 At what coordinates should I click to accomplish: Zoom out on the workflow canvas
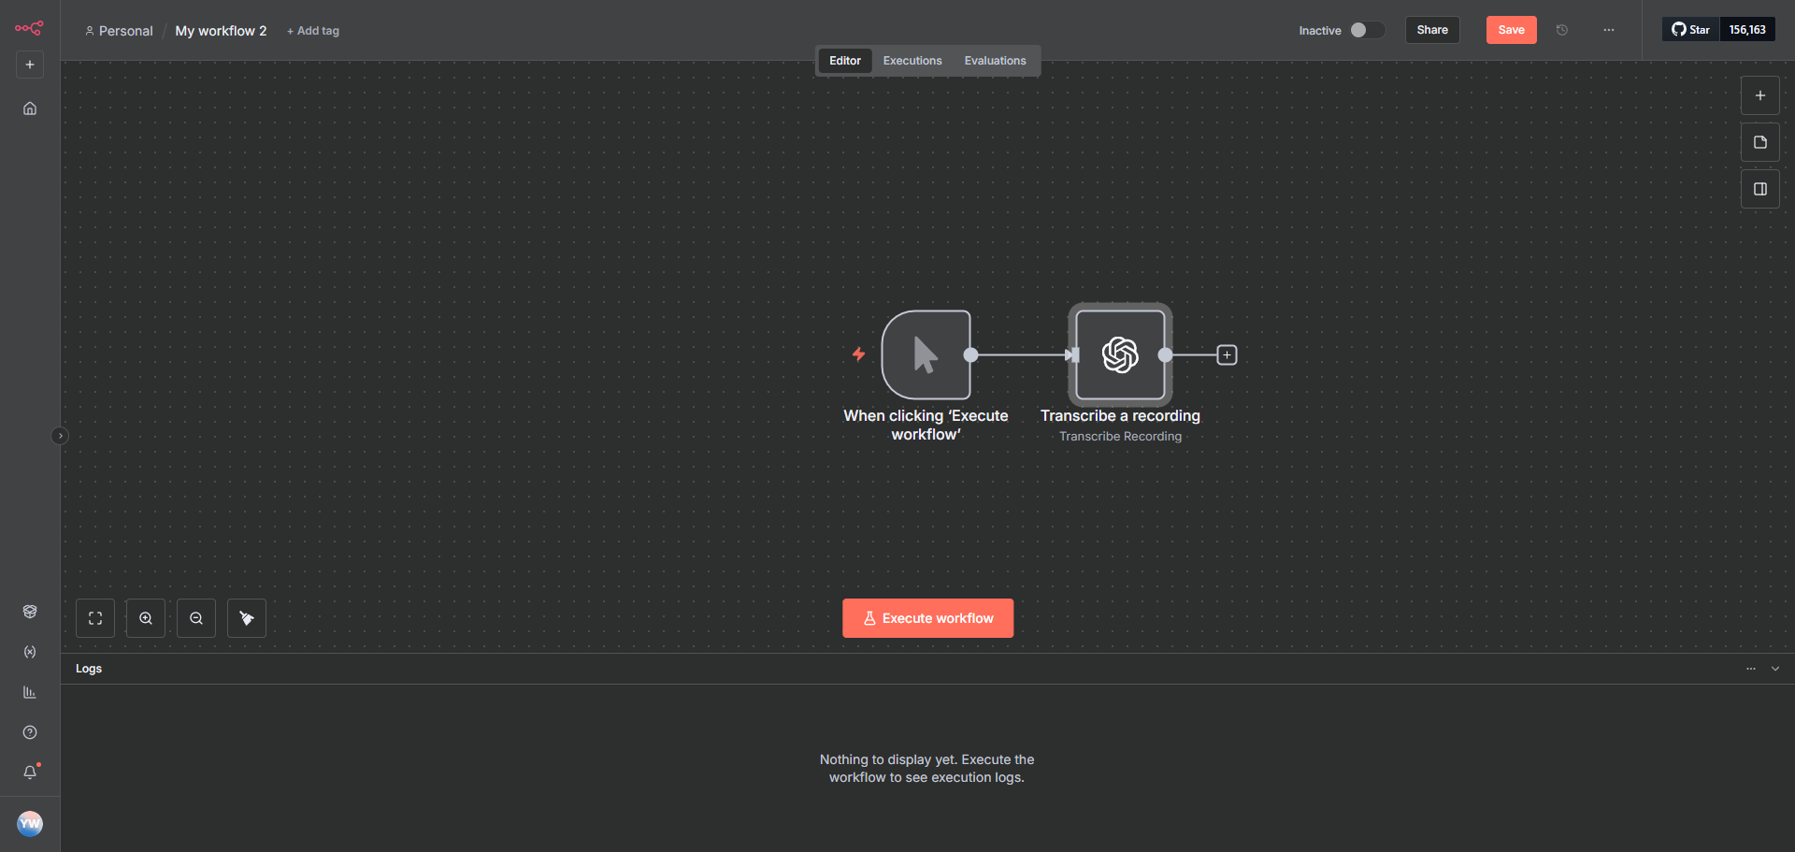coord(196,618)
